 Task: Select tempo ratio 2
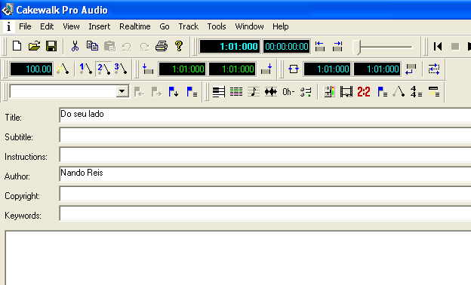(x=103, y=69)
